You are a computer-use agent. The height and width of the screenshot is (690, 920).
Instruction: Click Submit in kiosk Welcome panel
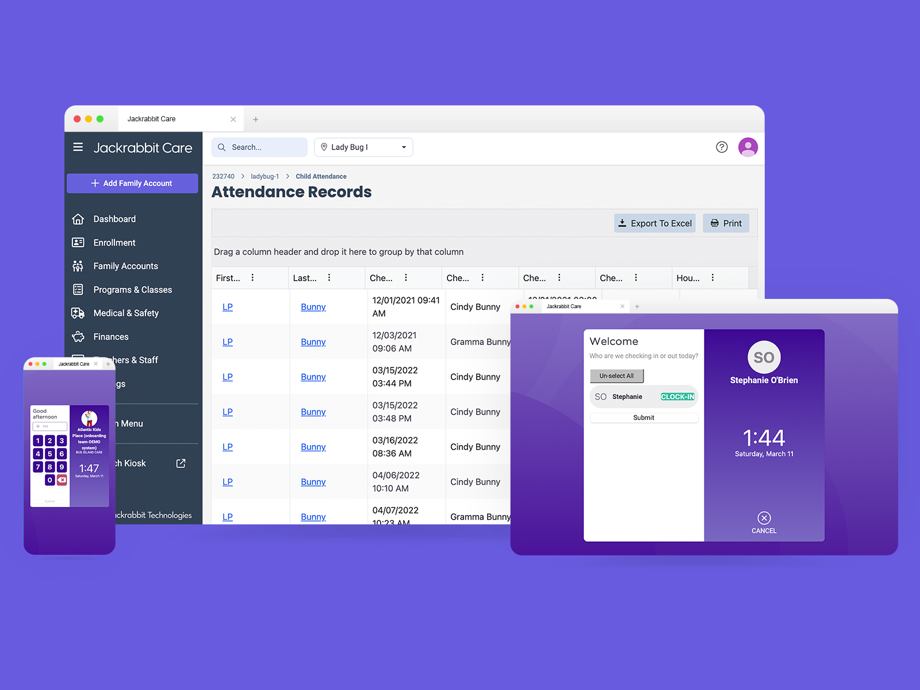644,418
